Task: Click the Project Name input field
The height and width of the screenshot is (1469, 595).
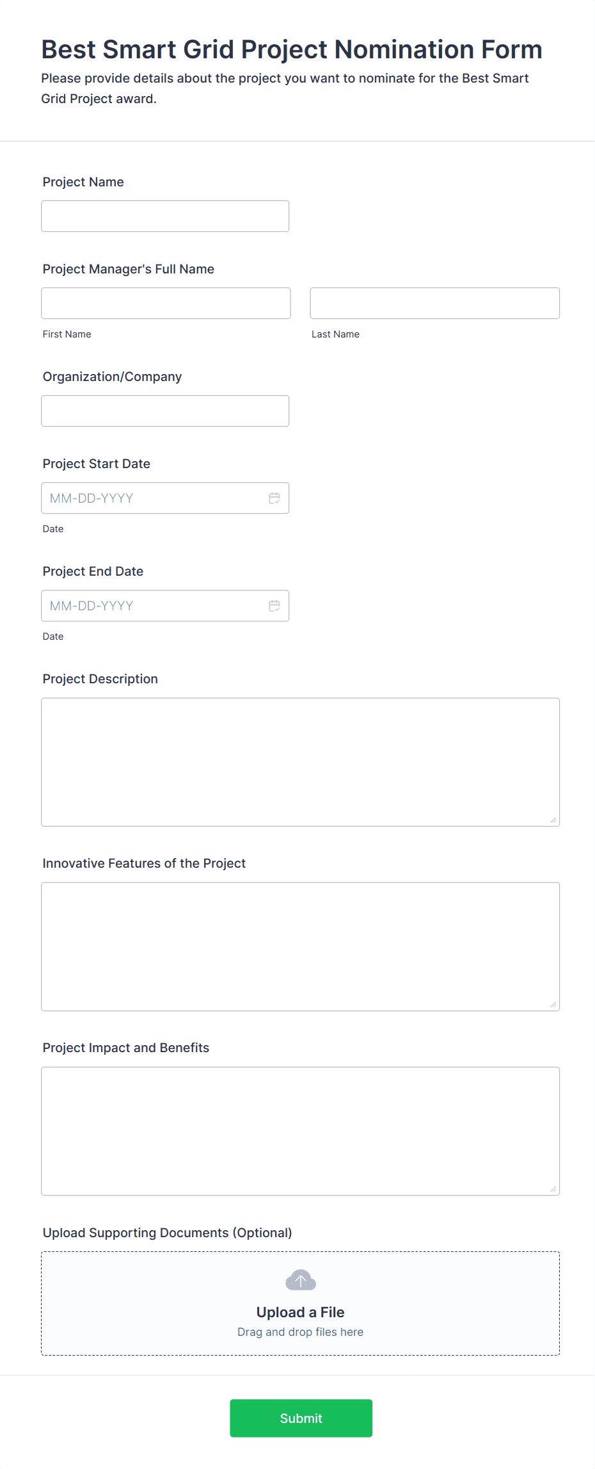Action: 165,216
